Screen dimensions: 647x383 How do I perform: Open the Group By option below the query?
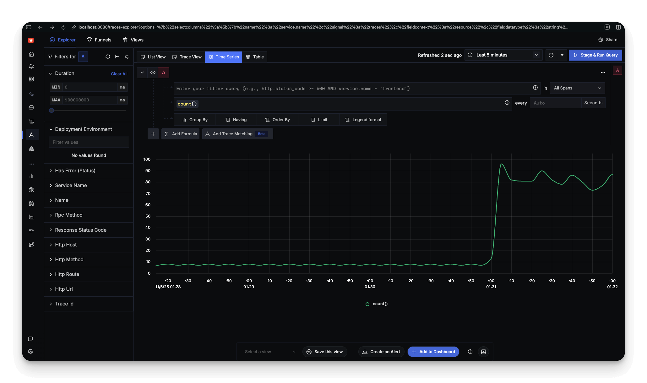coord(195,120)
